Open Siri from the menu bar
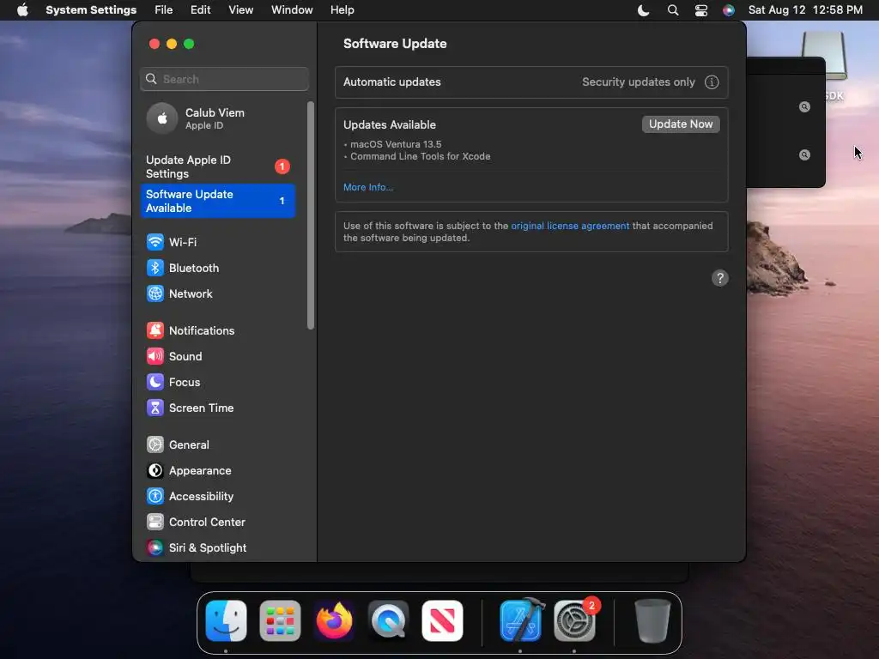 [x=728, y=10]
